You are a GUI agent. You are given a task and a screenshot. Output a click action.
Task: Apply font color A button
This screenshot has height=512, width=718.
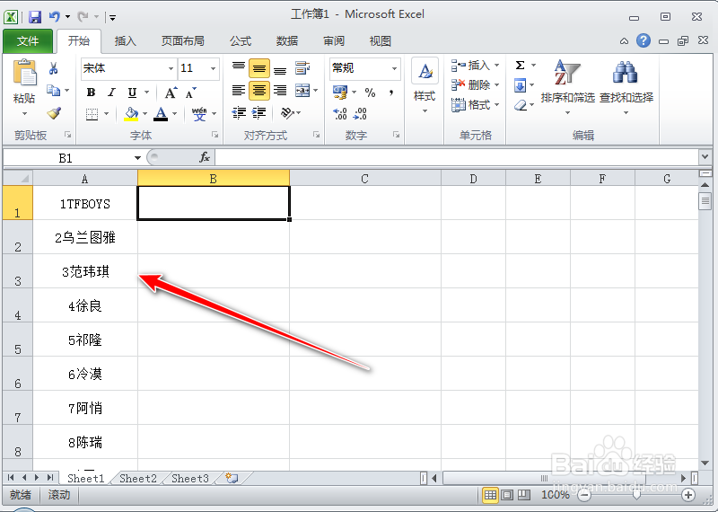tap(161, 113)
